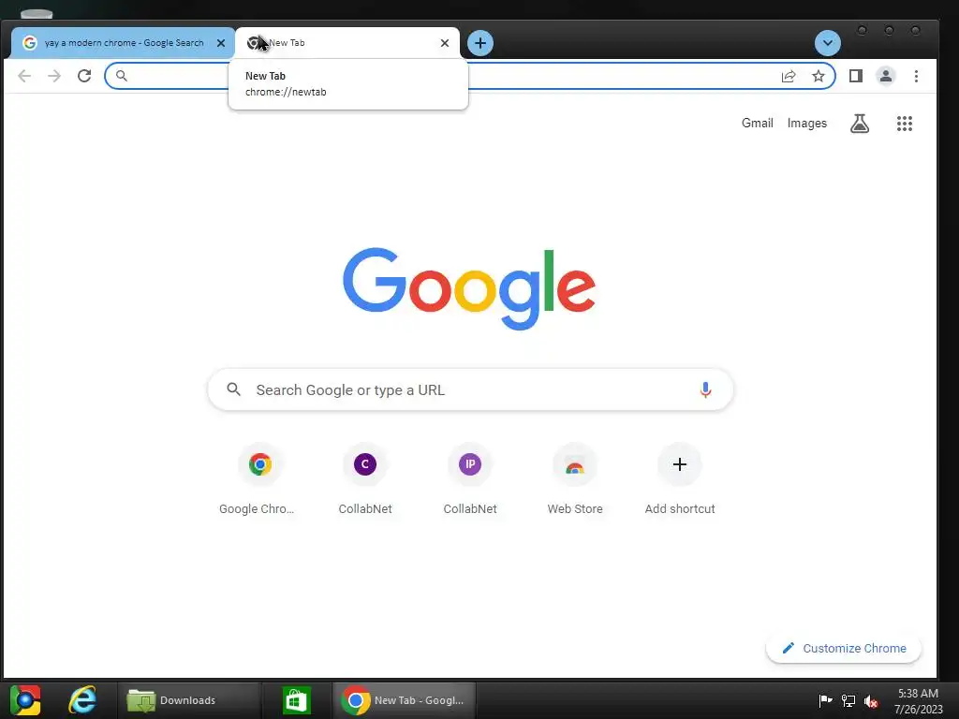
Task: Open the Store app on taskbar
Action: 297,700
